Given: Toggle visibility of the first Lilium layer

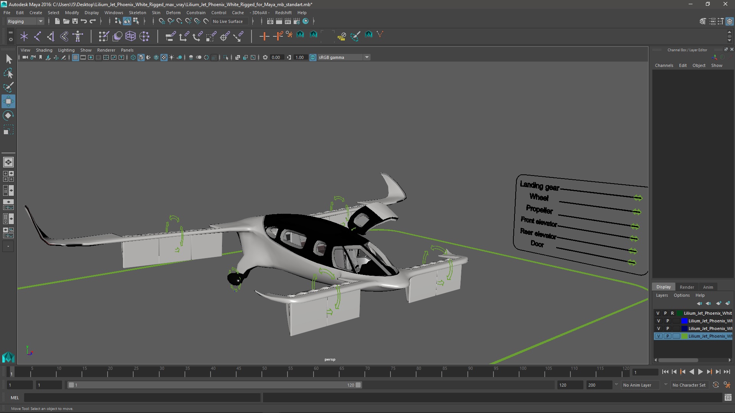Looking at the screenshot, I should coord(658,313).
